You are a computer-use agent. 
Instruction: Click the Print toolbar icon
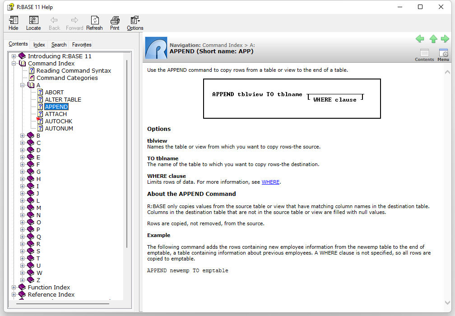(x=115, y=23)
